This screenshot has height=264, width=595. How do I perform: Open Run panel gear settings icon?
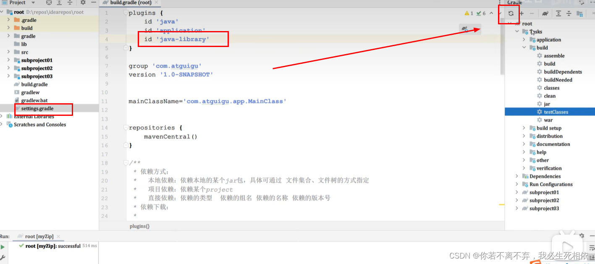click(x=582, y=236)
